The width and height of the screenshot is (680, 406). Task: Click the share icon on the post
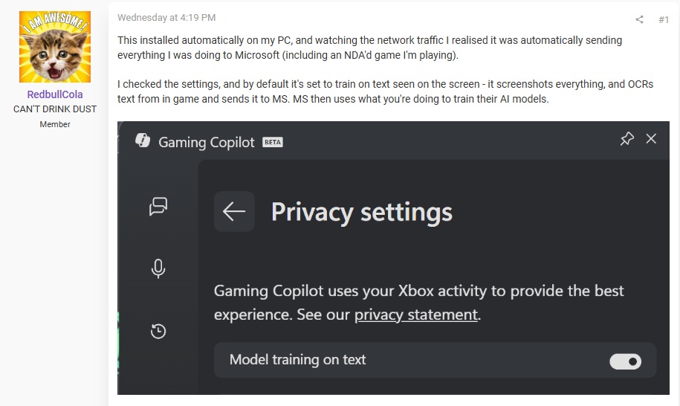(639, 19)
